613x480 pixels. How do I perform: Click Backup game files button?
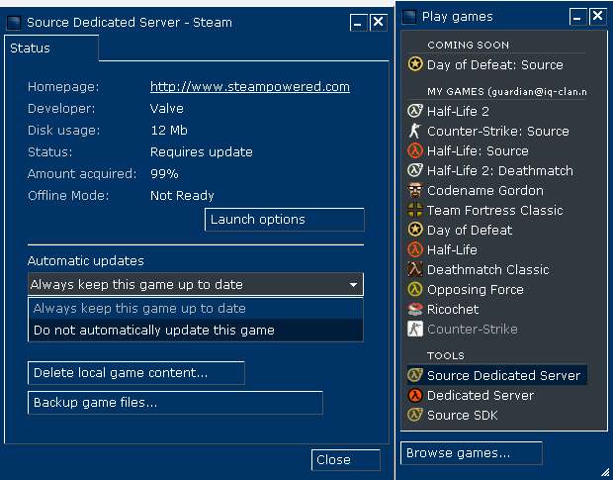[x=175, y=403]
